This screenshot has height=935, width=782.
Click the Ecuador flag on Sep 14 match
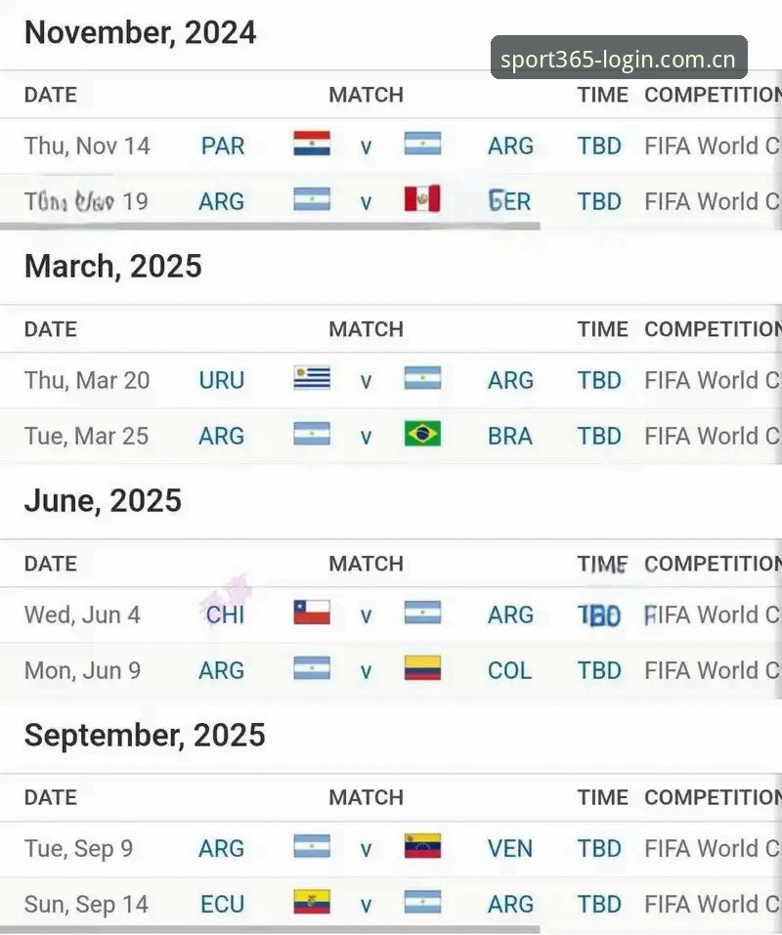[312, 902]
